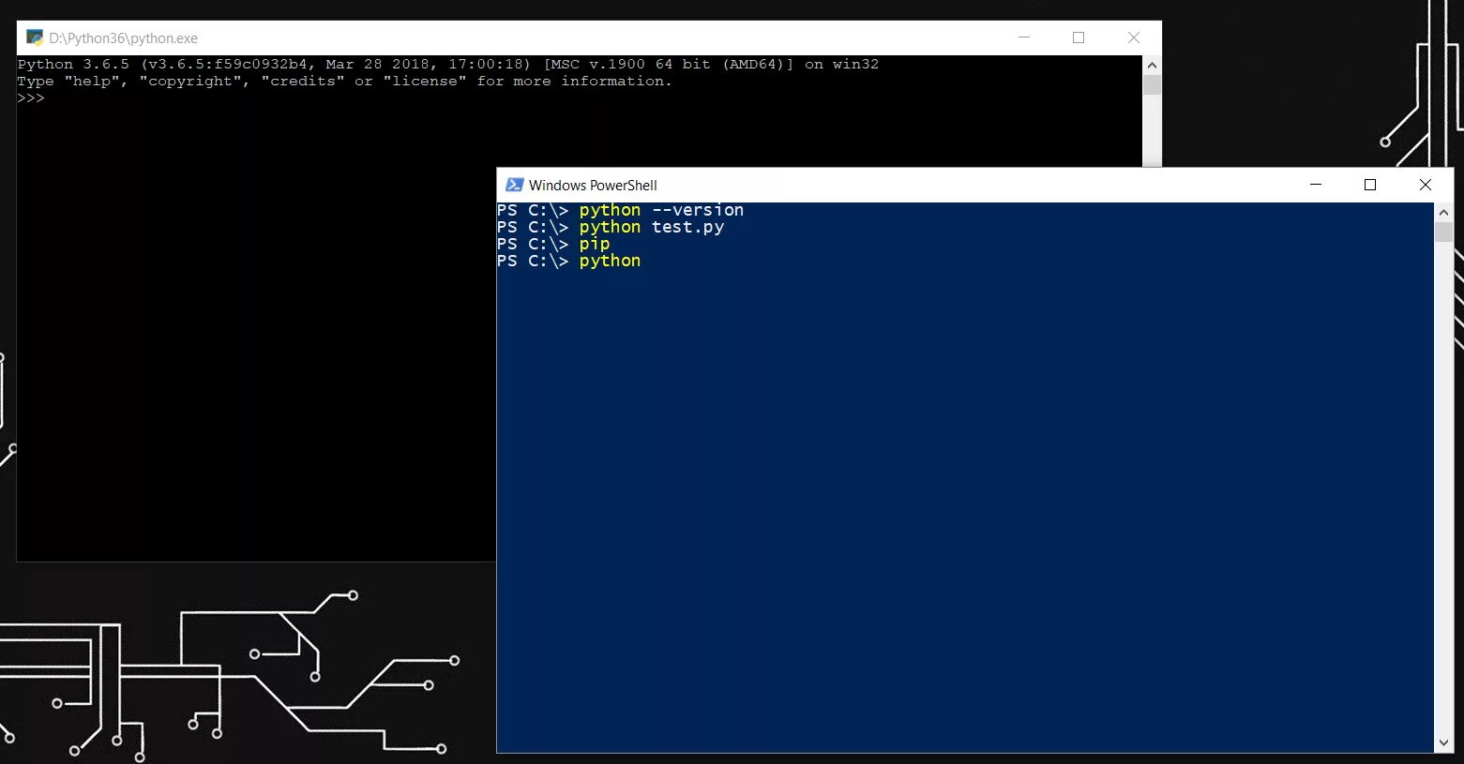Image resolution: width=1464 pixels, height=764 pixels.
Task: Click the 'python --version' command line
Action: coord(620,210)
